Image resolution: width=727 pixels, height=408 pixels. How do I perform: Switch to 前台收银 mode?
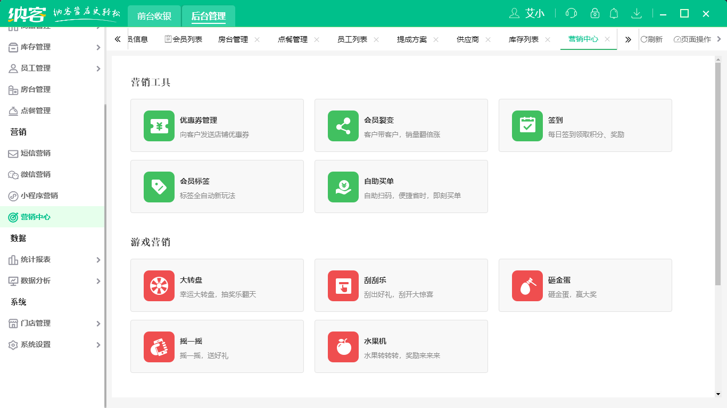click(x=155, y=16)
